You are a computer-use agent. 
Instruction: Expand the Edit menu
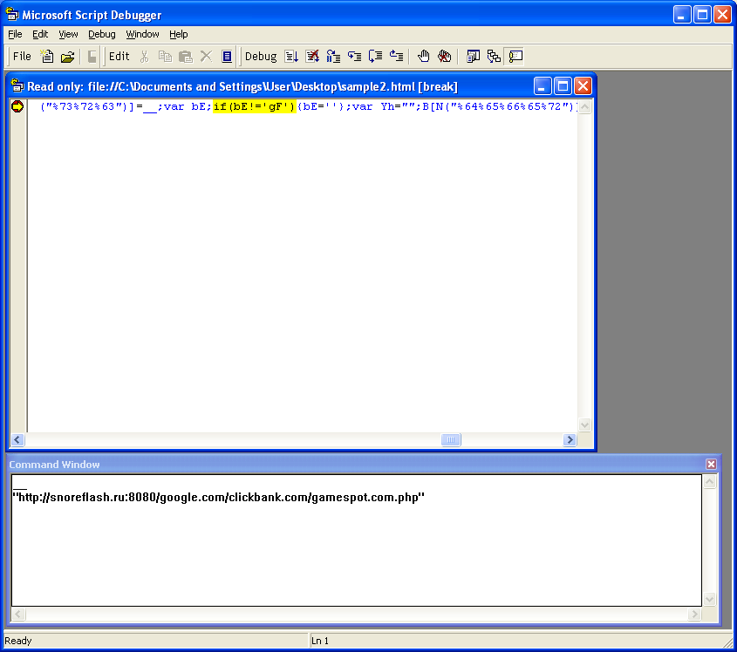(x=40, y=34)
